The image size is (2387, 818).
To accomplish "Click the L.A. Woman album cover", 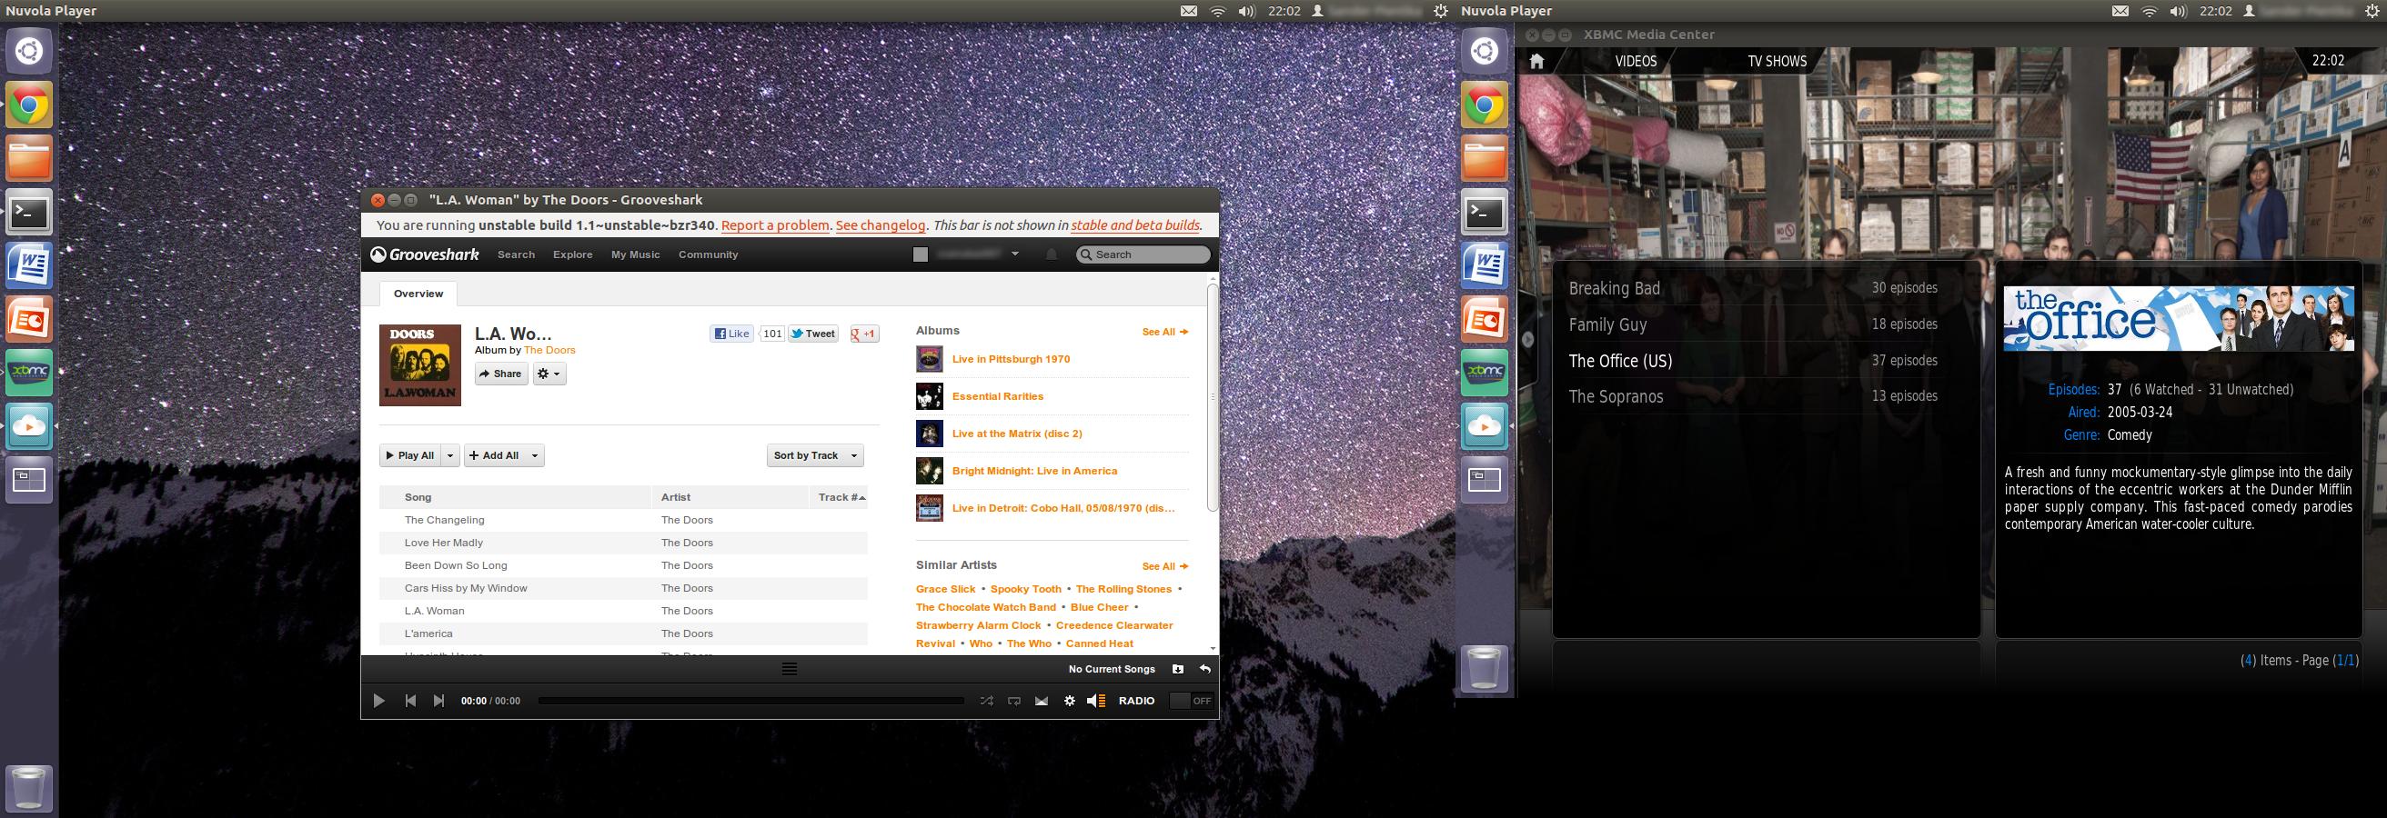I will (x=419, y=364).
